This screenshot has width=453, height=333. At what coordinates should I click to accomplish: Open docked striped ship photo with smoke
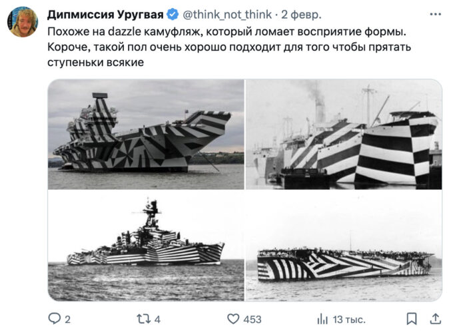[344, 135]
